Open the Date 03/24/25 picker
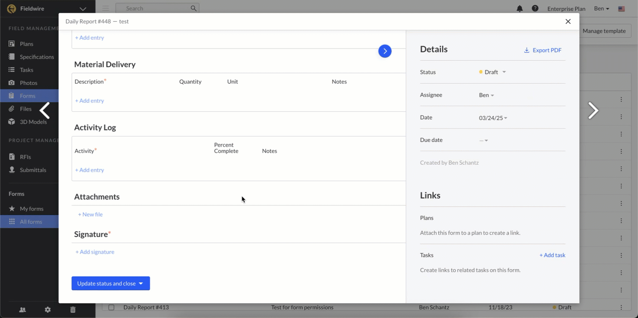Image resolution: width=638 pixels, height=318 pixels. [493, 118]
